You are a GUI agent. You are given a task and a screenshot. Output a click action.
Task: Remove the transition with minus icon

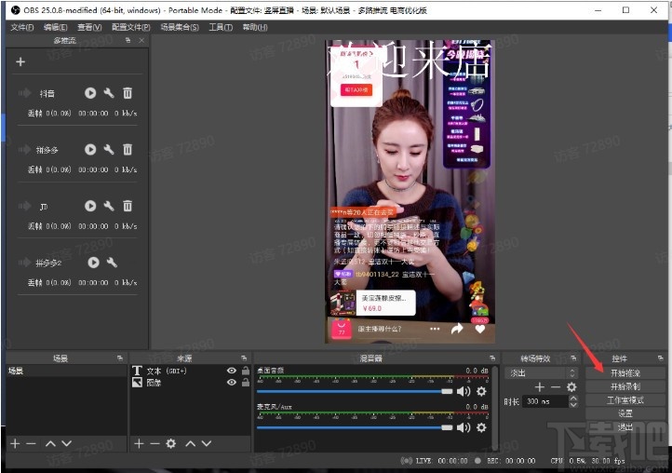556,387
